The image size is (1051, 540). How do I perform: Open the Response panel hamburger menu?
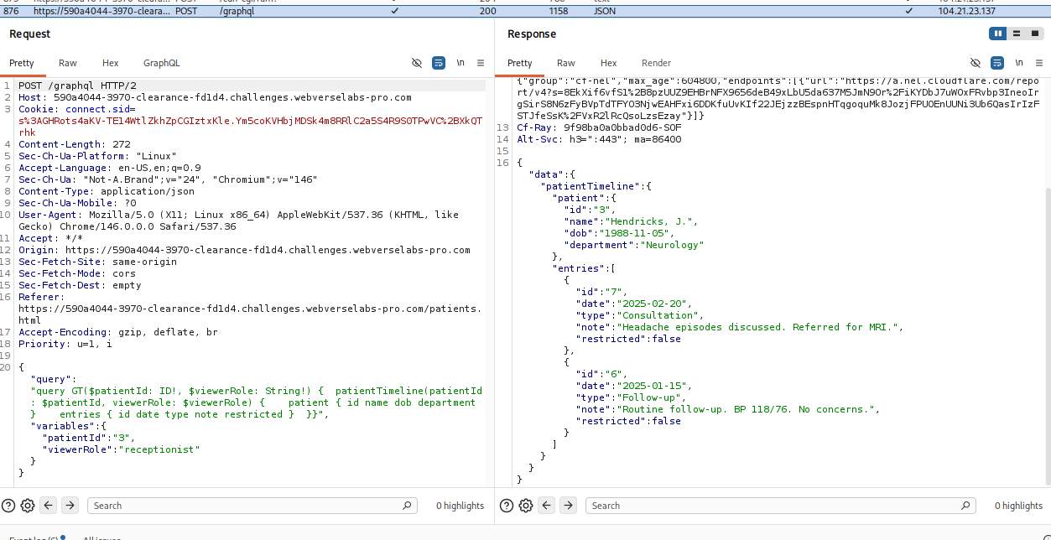pyautogui.click(x=1040, y=63)
